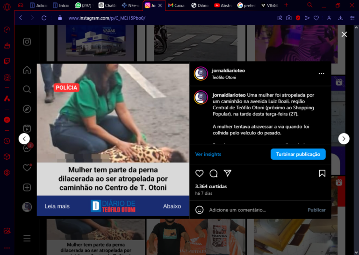
Task: Switch to the WhatsApp (297) tab
Action: pyautogui.click(x=84, y=5)
